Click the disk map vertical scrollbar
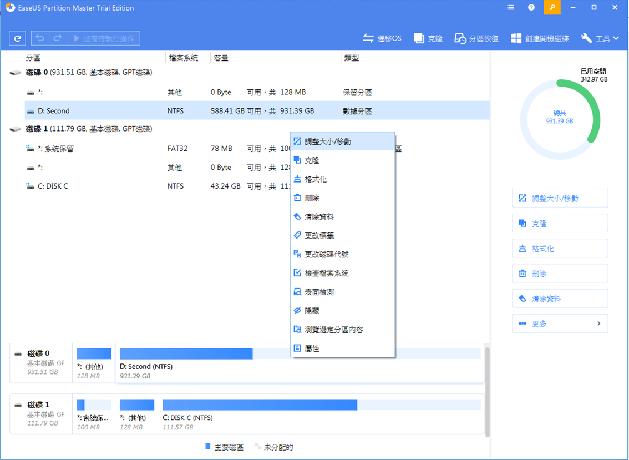 488,391
